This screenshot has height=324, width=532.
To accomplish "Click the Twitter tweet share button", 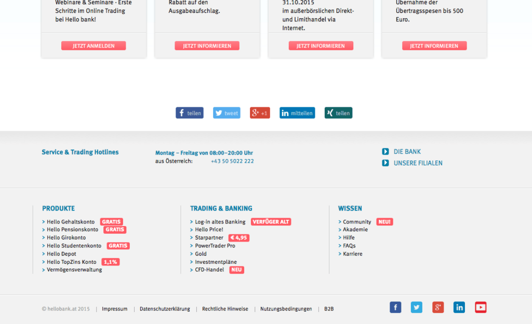I will click(227, 112).
